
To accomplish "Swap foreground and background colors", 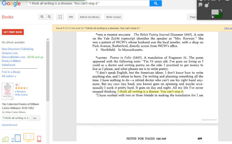I will point(221,11).
